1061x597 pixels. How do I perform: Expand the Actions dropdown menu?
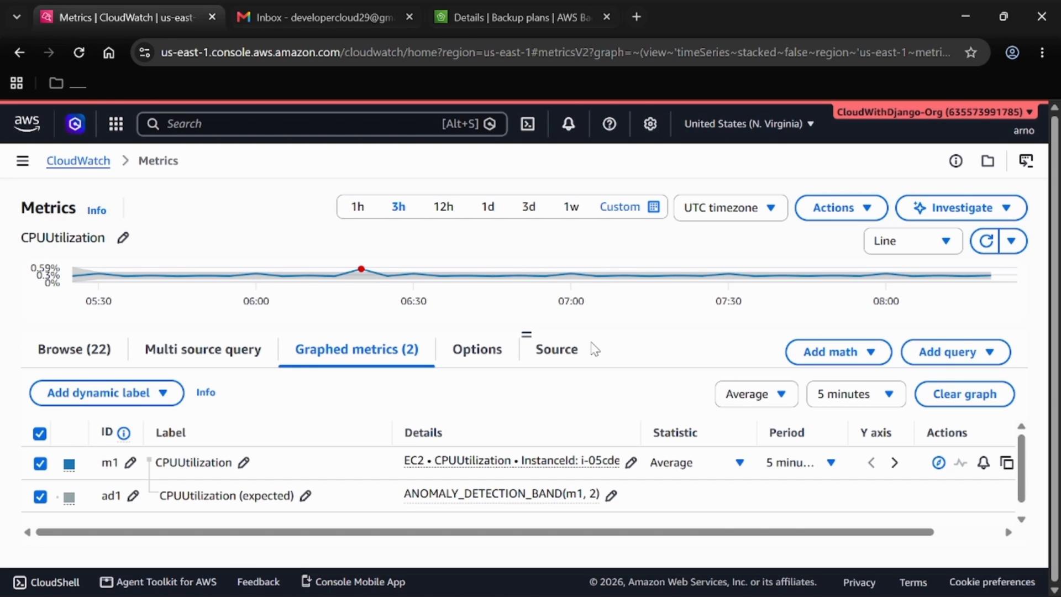(x=841, y=208)
